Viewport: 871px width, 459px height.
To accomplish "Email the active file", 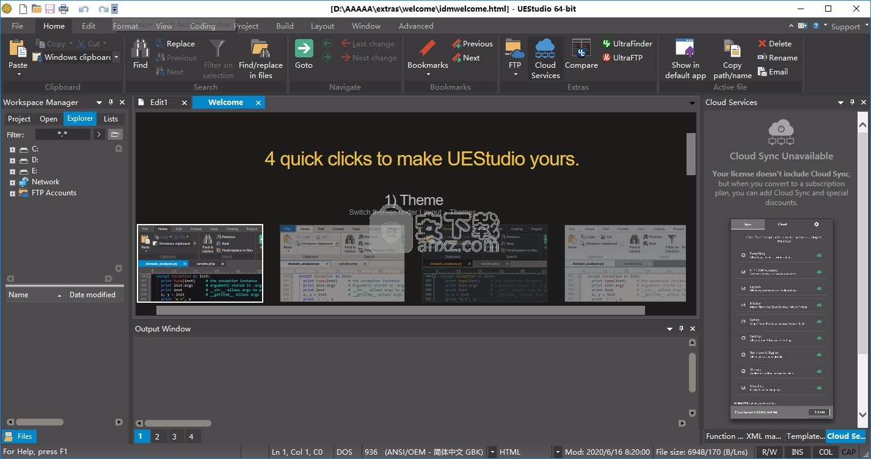I will click(x=773, y=71).
